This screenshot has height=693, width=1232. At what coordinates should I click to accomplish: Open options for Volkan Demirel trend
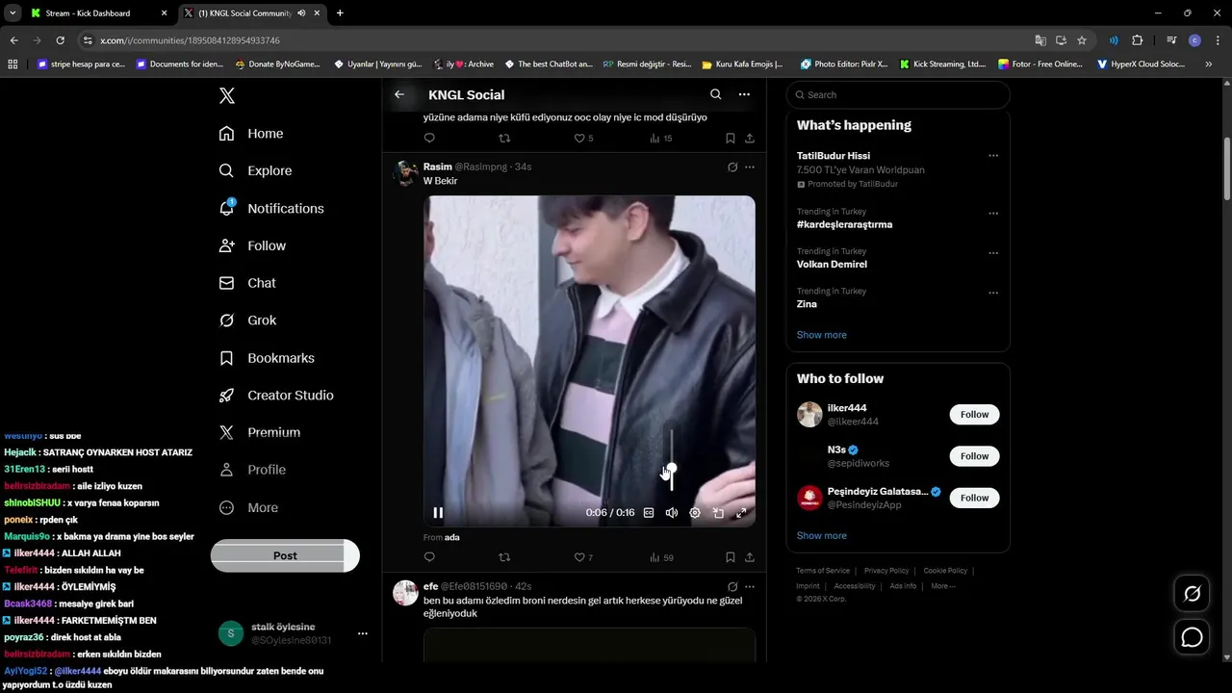point(993,253)
